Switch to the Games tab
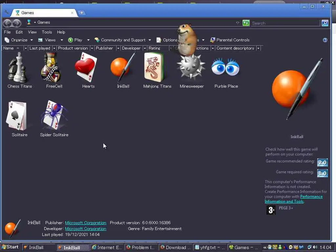This screenshot has width=336, height=252. click(44, 13)
